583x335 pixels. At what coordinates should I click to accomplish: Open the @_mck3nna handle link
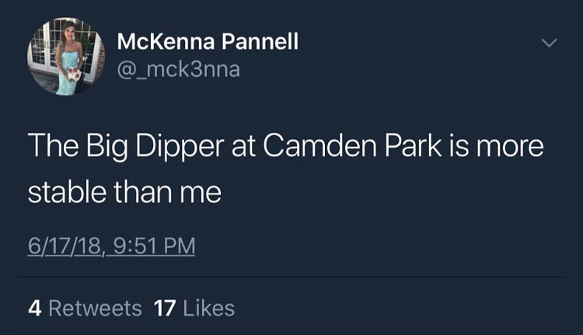(x=178, y=69)
